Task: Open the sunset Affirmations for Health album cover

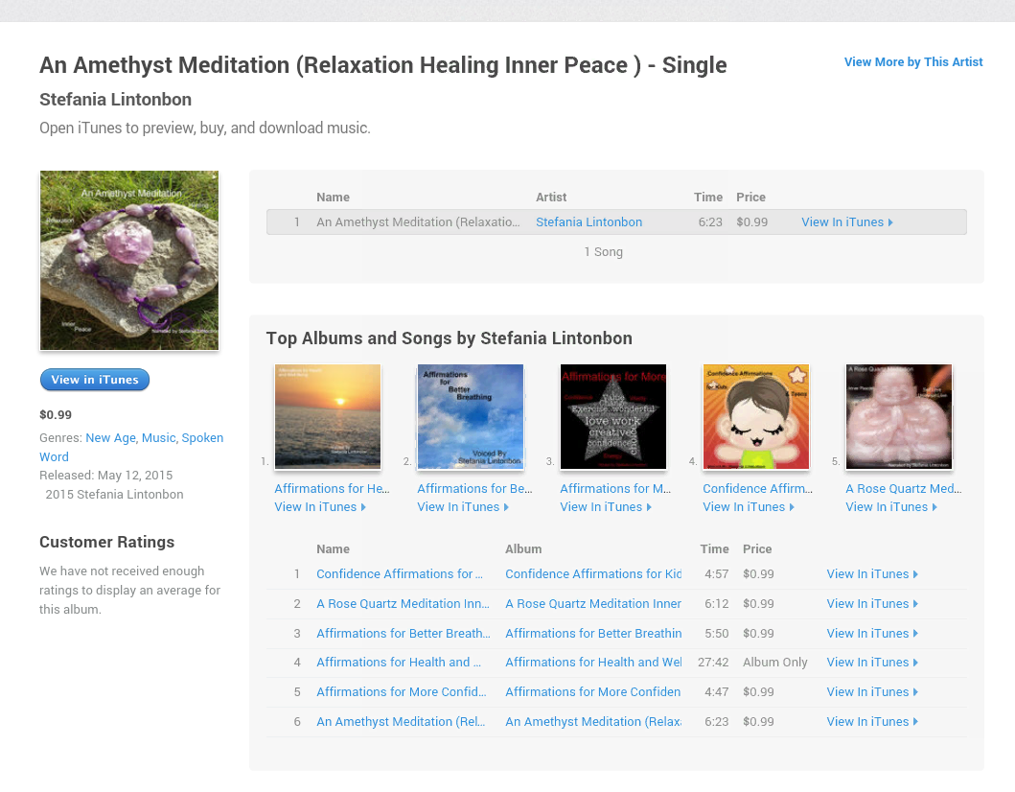Action: pyautogui.click(x=328, y=417)
